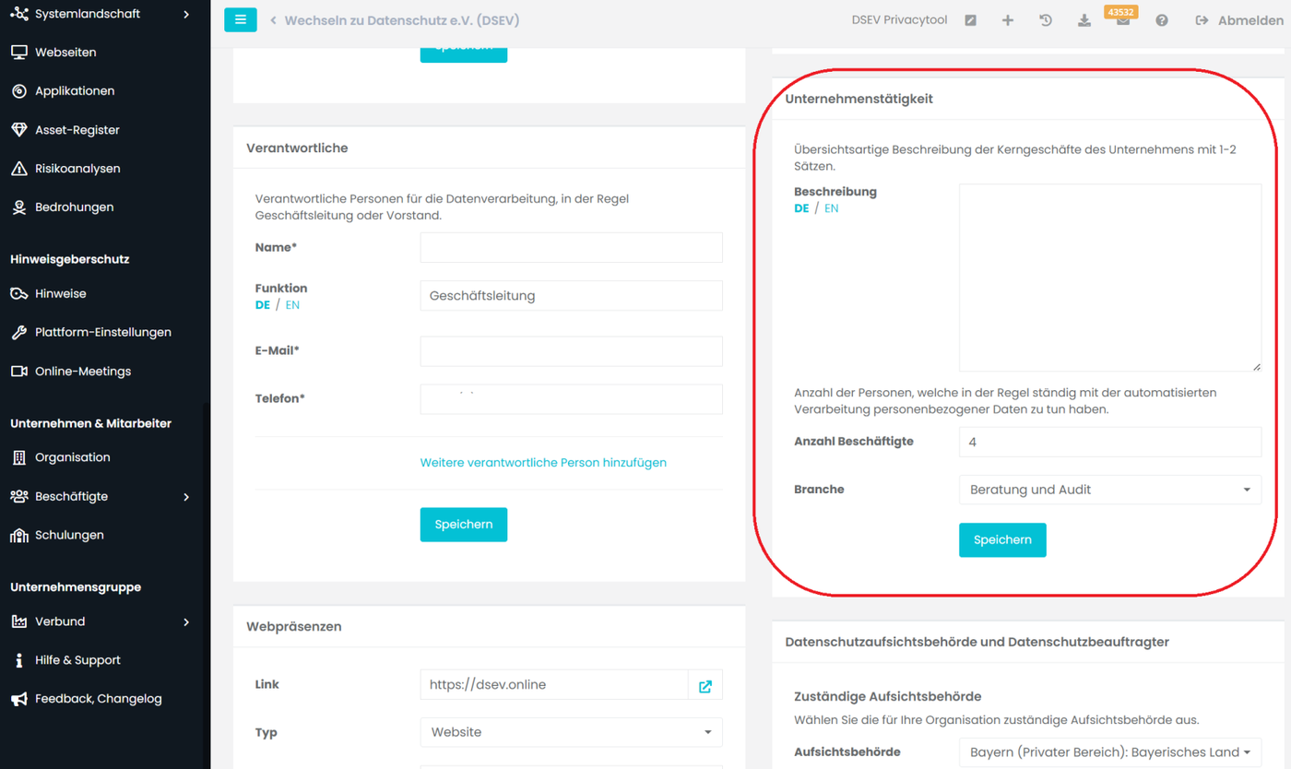Image resolution: width=1291 pixels, height=769 pixels.
Task: Click the help question mark icon
Action: click(1162, 20)
